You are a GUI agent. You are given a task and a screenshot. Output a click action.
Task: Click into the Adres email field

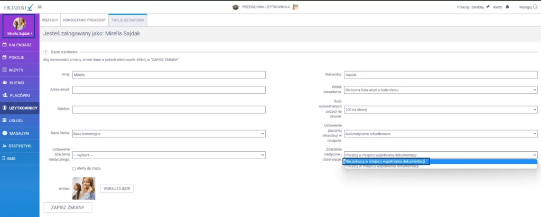169,90
